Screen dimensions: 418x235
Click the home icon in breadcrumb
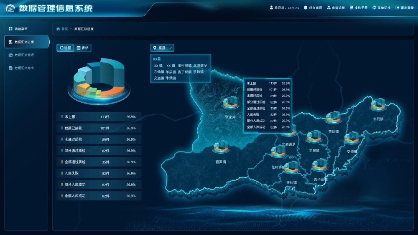[58, 29]
